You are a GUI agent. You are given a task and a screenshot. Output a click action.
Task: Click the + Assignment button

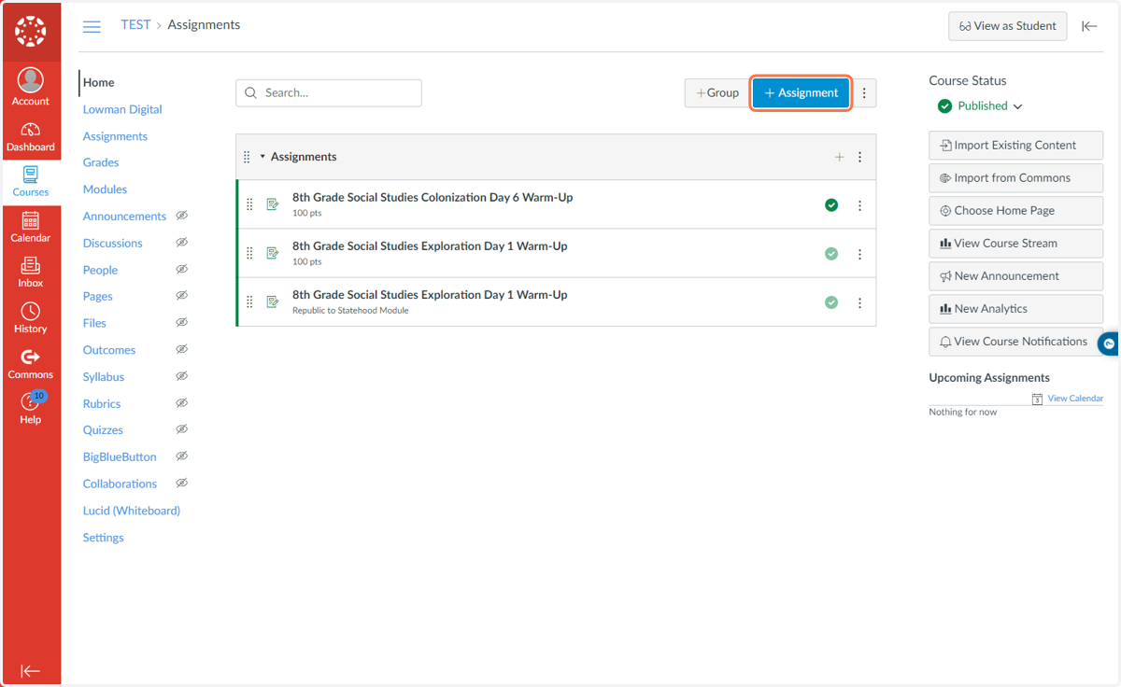pos(802,93)
